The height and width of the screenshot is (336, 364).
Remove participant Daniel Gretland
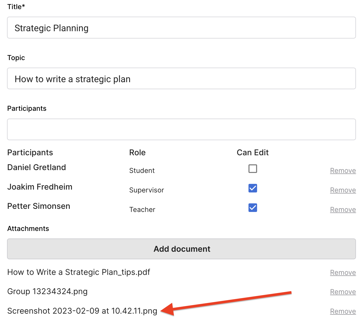[x=343, y=171]
